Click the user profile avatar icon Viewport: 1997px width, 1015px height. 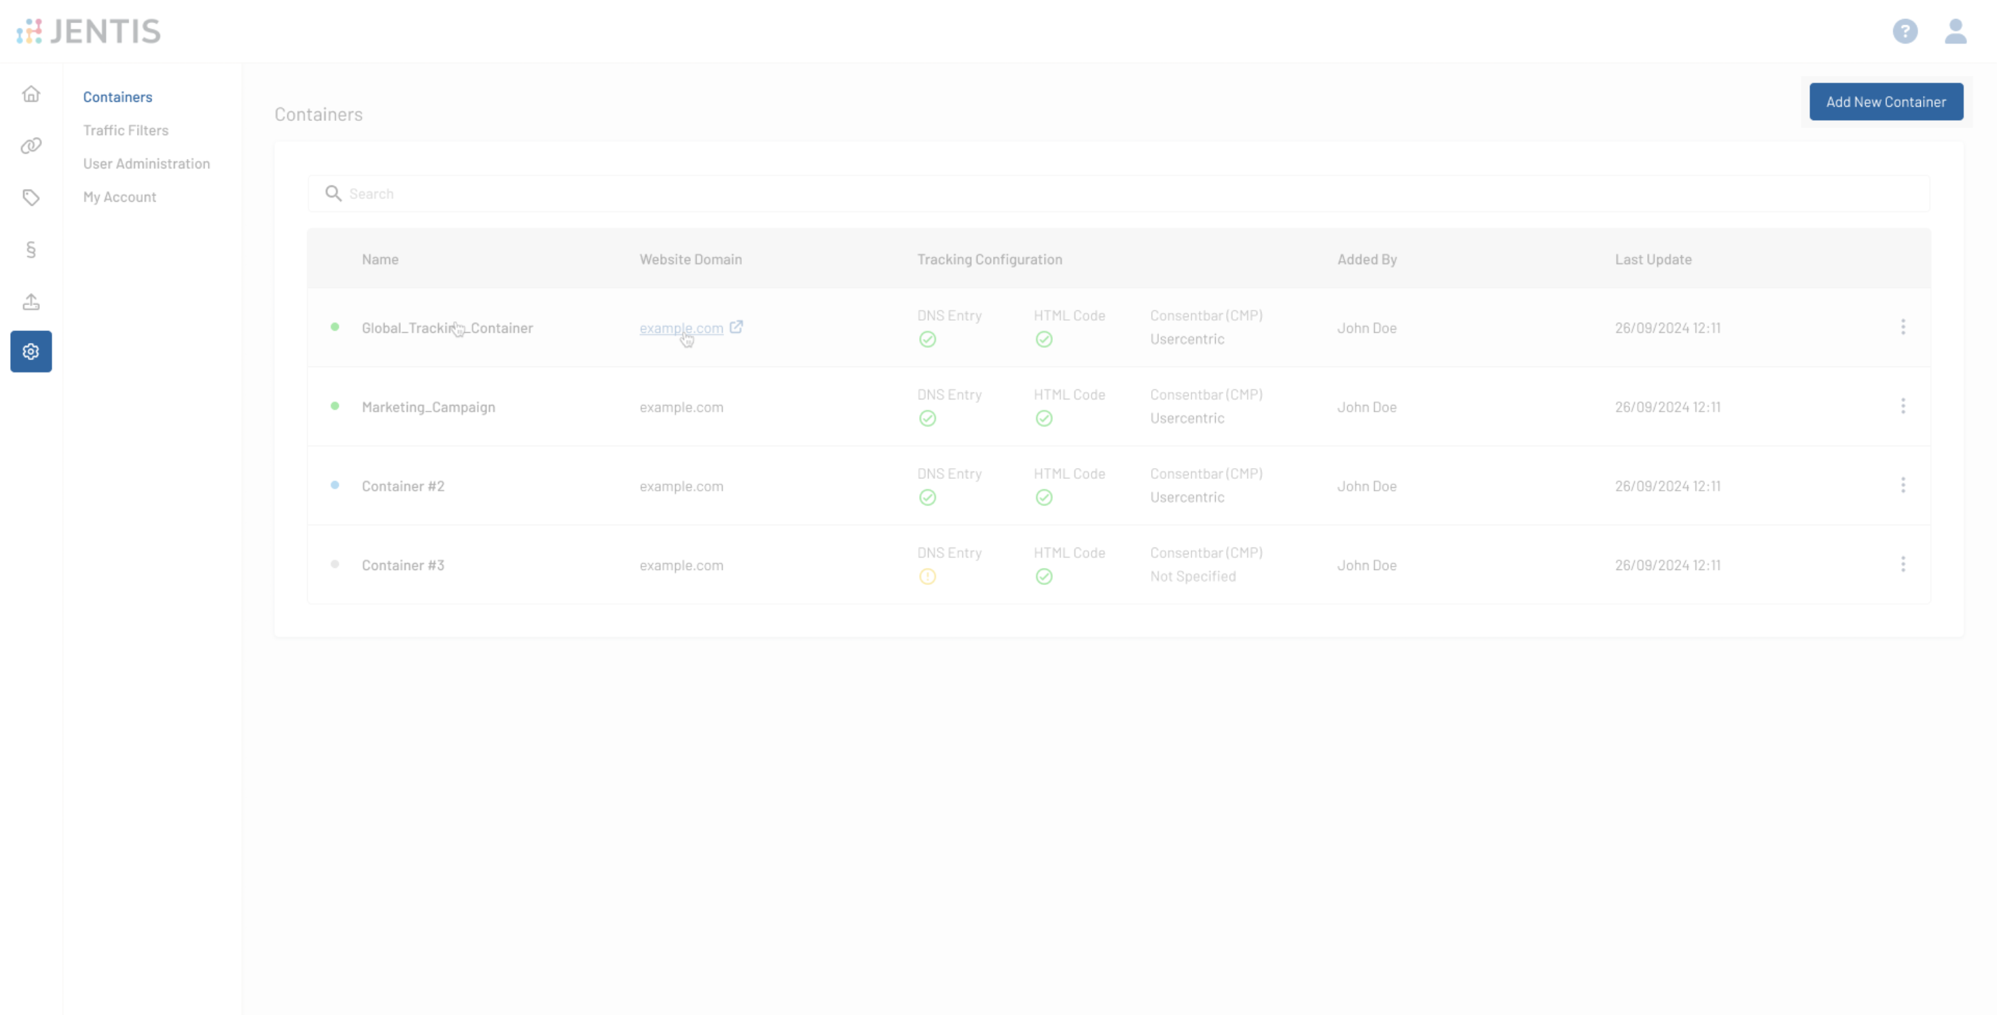[x=1955, y=31]
